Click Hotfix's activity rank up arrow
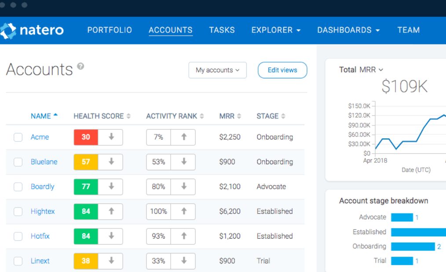Screen dimensions: 446x272 (184, 236)
